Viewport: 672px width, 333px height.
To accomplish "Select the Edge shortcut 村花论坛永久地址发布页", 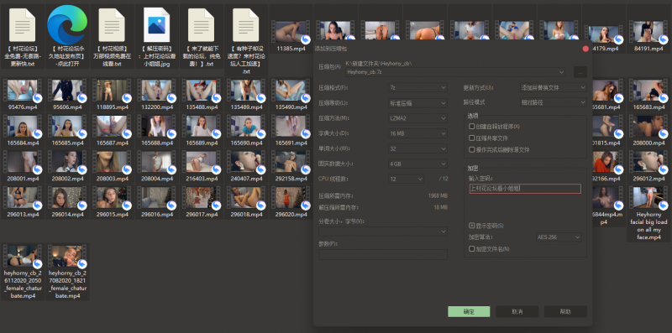I will tap(67, 36).
